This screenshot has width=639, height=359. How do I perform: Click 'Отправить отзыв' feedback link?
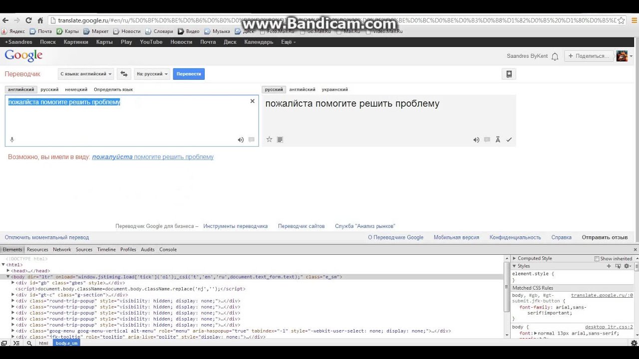pos(605,237)
